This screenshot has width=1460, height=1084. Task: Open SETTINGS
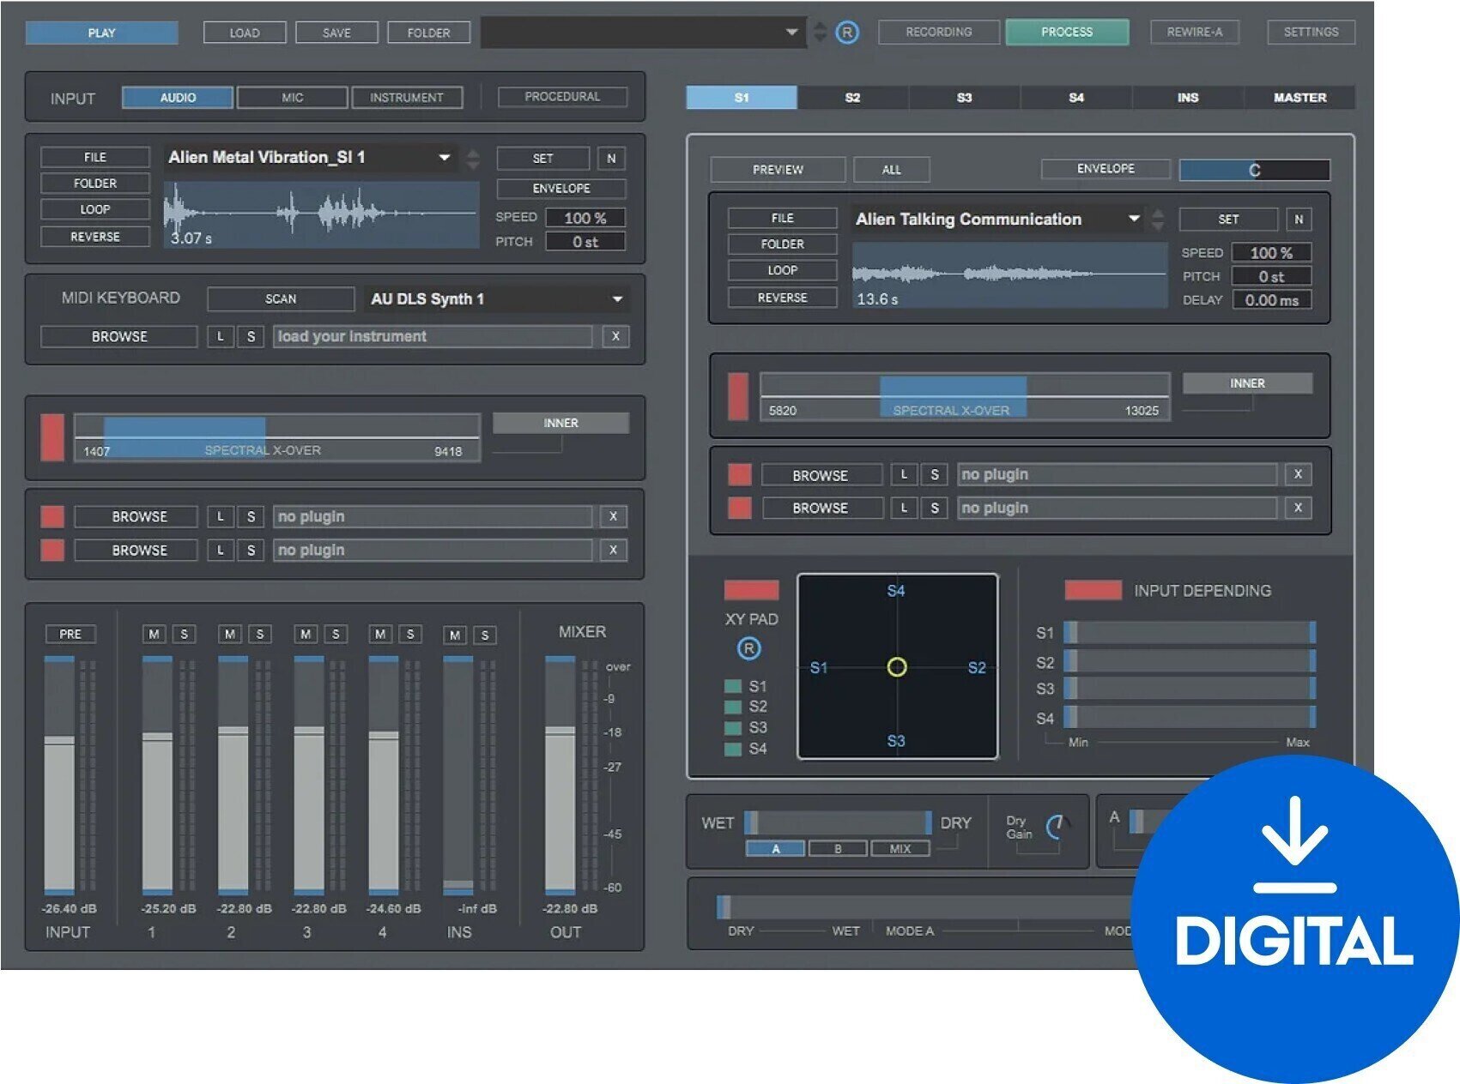coord(1311,33)
